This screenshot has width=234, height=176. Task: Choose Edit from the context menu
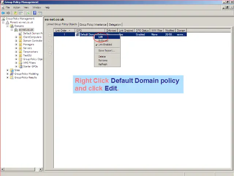pyautogui.click(x=101, y=37)
